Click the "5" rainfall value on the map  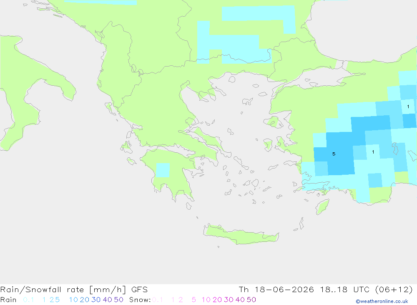(x=334, y=154)
